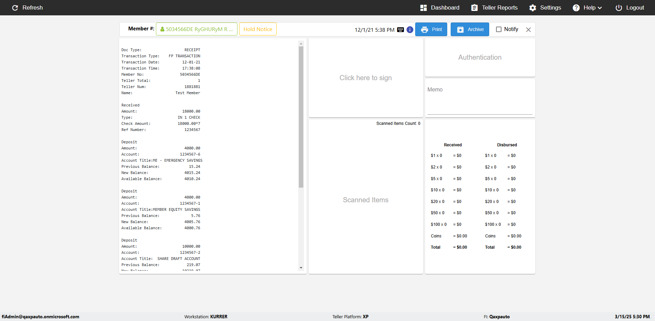655x321 pixels.
Task: Open the Dashboard menu item
Action: [440, 8]
